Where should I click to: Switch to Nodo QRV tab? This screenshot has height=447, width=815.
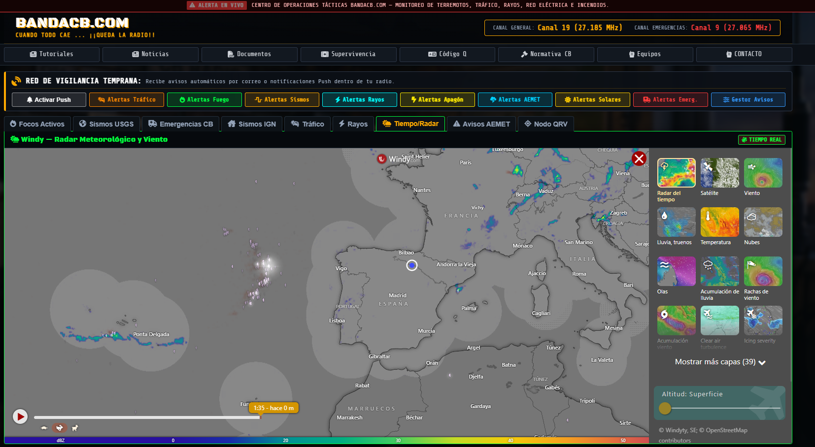[x=546, y=124]
